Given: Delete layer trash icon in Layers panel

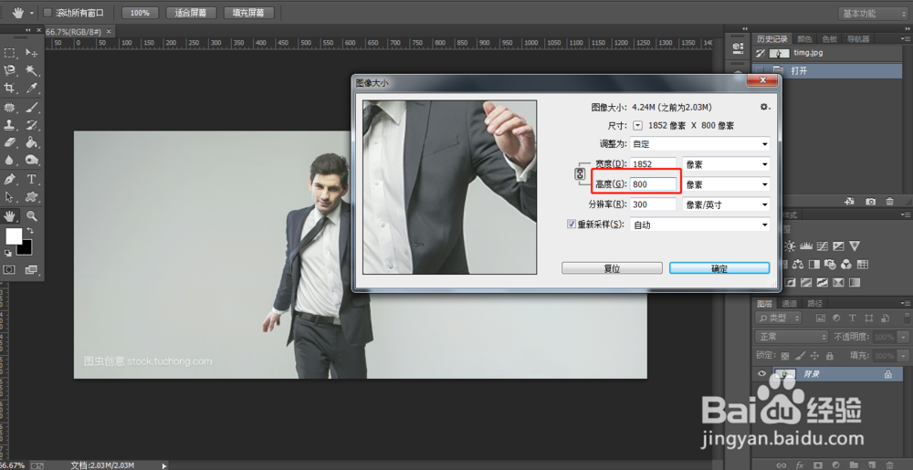Looking at the screenshot, I should click(x=888, y=465).
